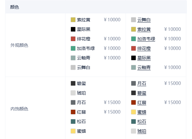Select the underlined 加洛韦绿 link

click(x=146, y=39)
